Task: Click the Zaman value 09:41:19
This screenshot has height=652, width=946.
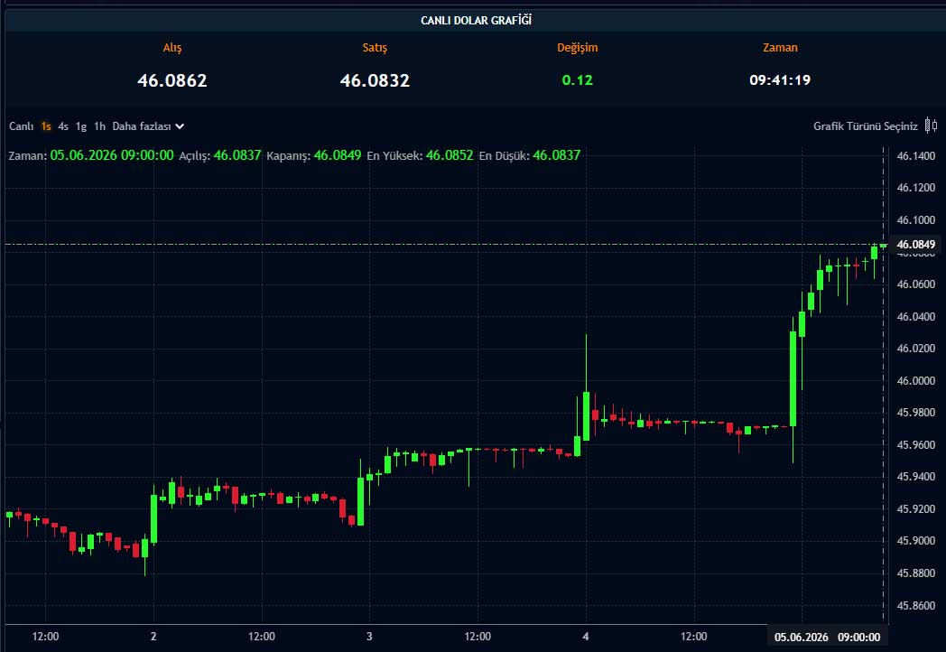Action: click(780, 80)
